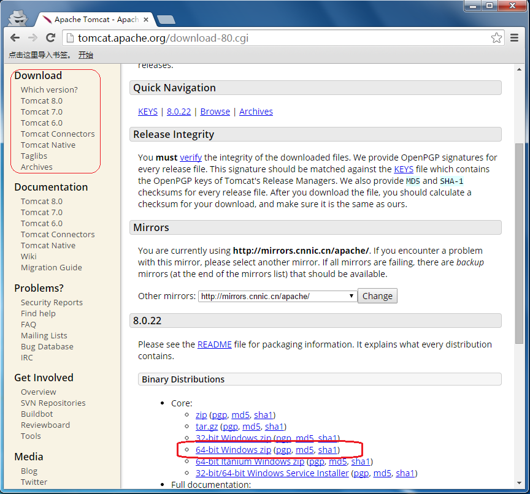Screen dimensions: 530x494
Task: Click the page icon in address bar
Action: pos(70,38)
